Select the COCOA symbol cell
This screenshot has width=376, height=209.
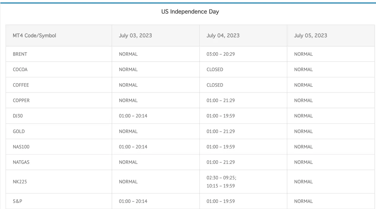[x=59, y=69]
